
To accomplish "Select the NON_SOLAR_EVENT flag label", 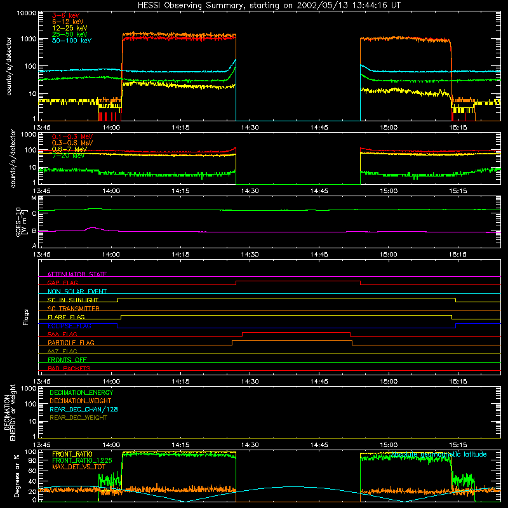I will [x=77, y=291].
